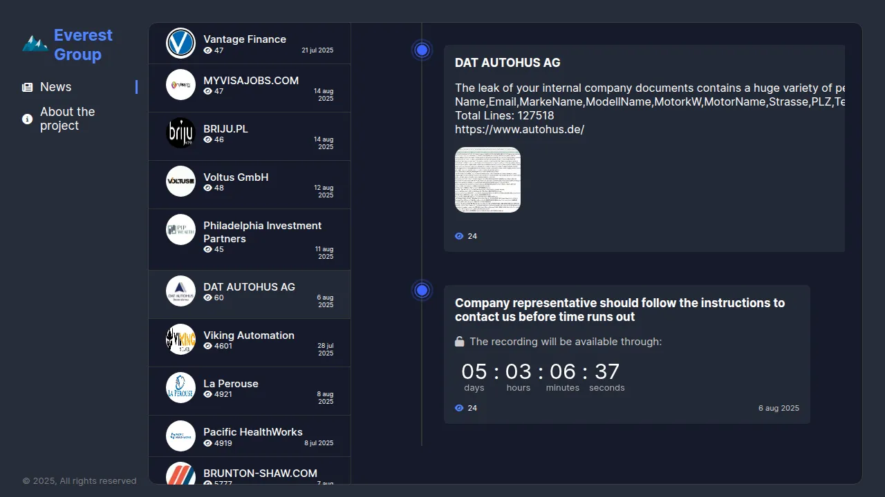
Task: Click the DAT AUTOHUS AG list title
Action: tap(249, 287)
